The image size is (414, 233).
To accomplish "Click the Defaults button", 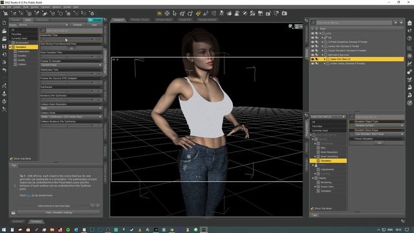I will click(x=78, y=25).
